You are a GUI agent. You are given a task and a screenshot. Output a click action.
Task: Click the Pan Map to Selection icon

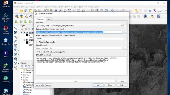point(51,11)
